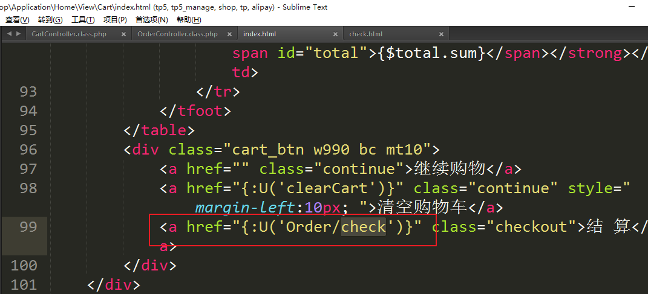Switch to the OrderController.class.php tab
Viewport: 648px width, 294px height.
(177, 34)
